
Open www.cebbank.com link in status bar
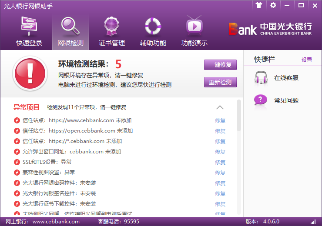pyautogui.click(x=56, y=222)
